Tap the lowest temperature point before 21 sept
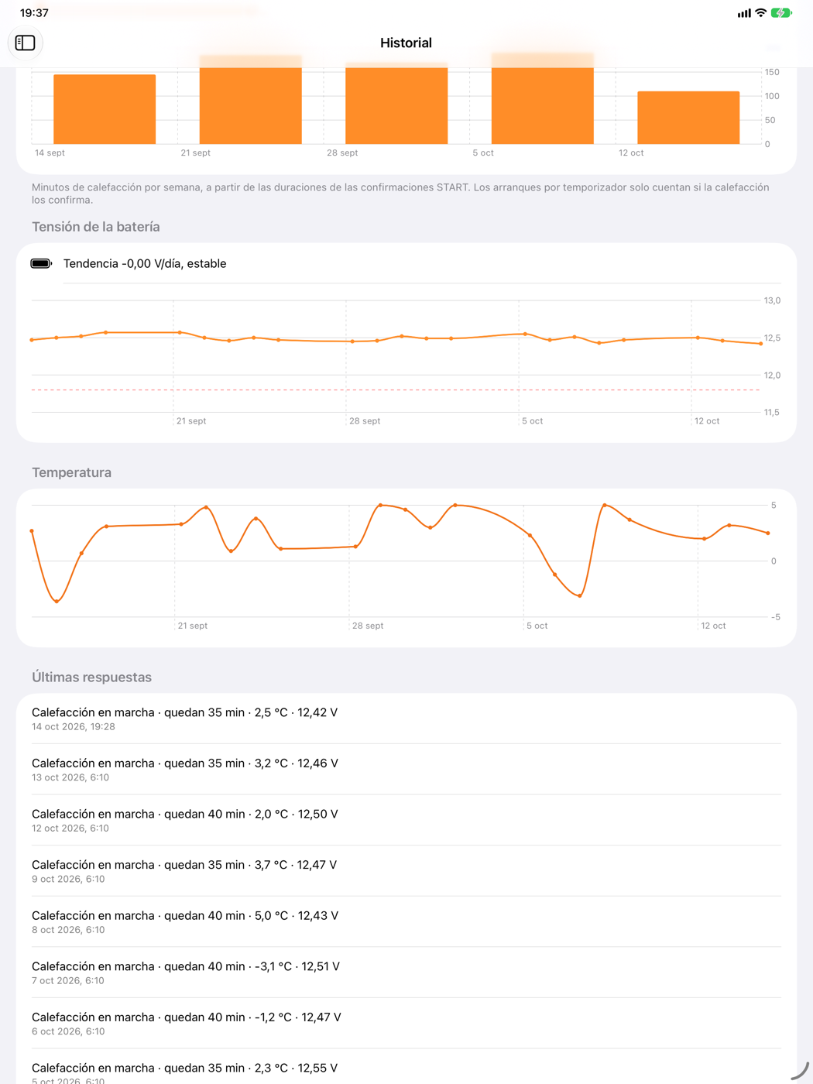813x1084 pixels. coord(57,601)
